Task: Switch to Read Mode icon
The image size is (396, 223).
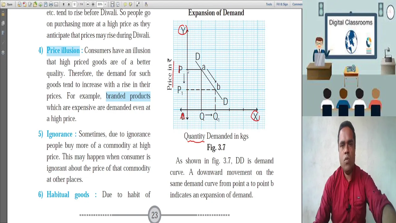Action: click(x=138, y=4)
